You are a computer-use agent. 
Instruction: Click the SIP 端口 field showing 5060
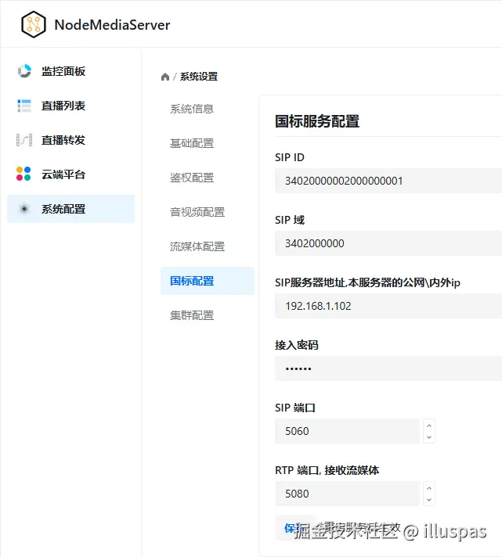348,431
